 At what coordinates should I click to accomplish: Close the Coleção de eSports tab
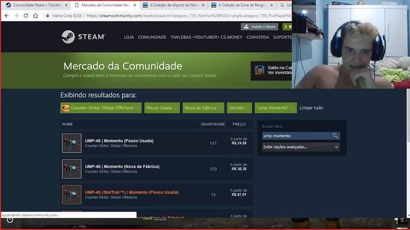point(203,5)
